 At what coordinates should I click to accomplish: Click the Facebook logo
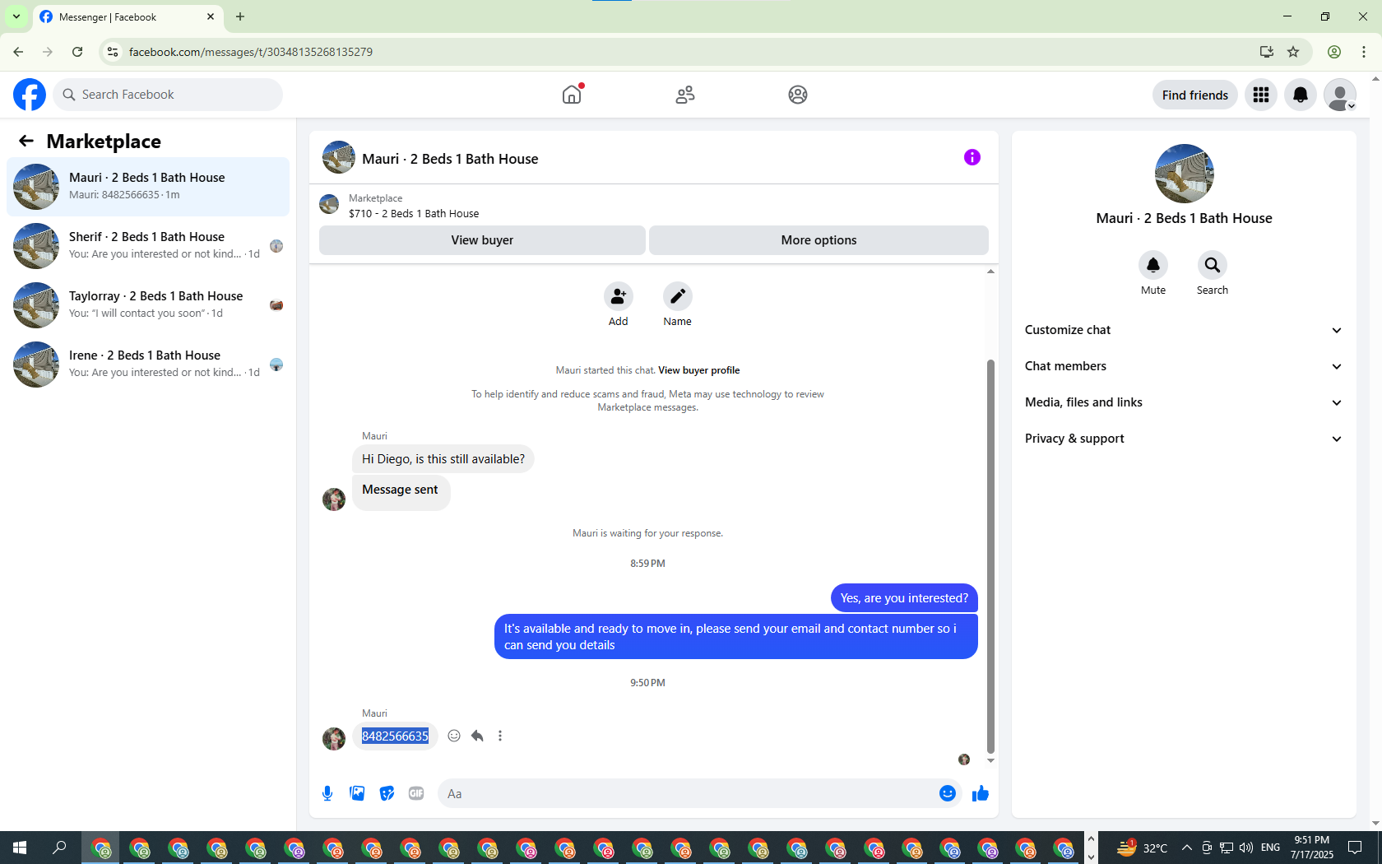click(30, 95)
